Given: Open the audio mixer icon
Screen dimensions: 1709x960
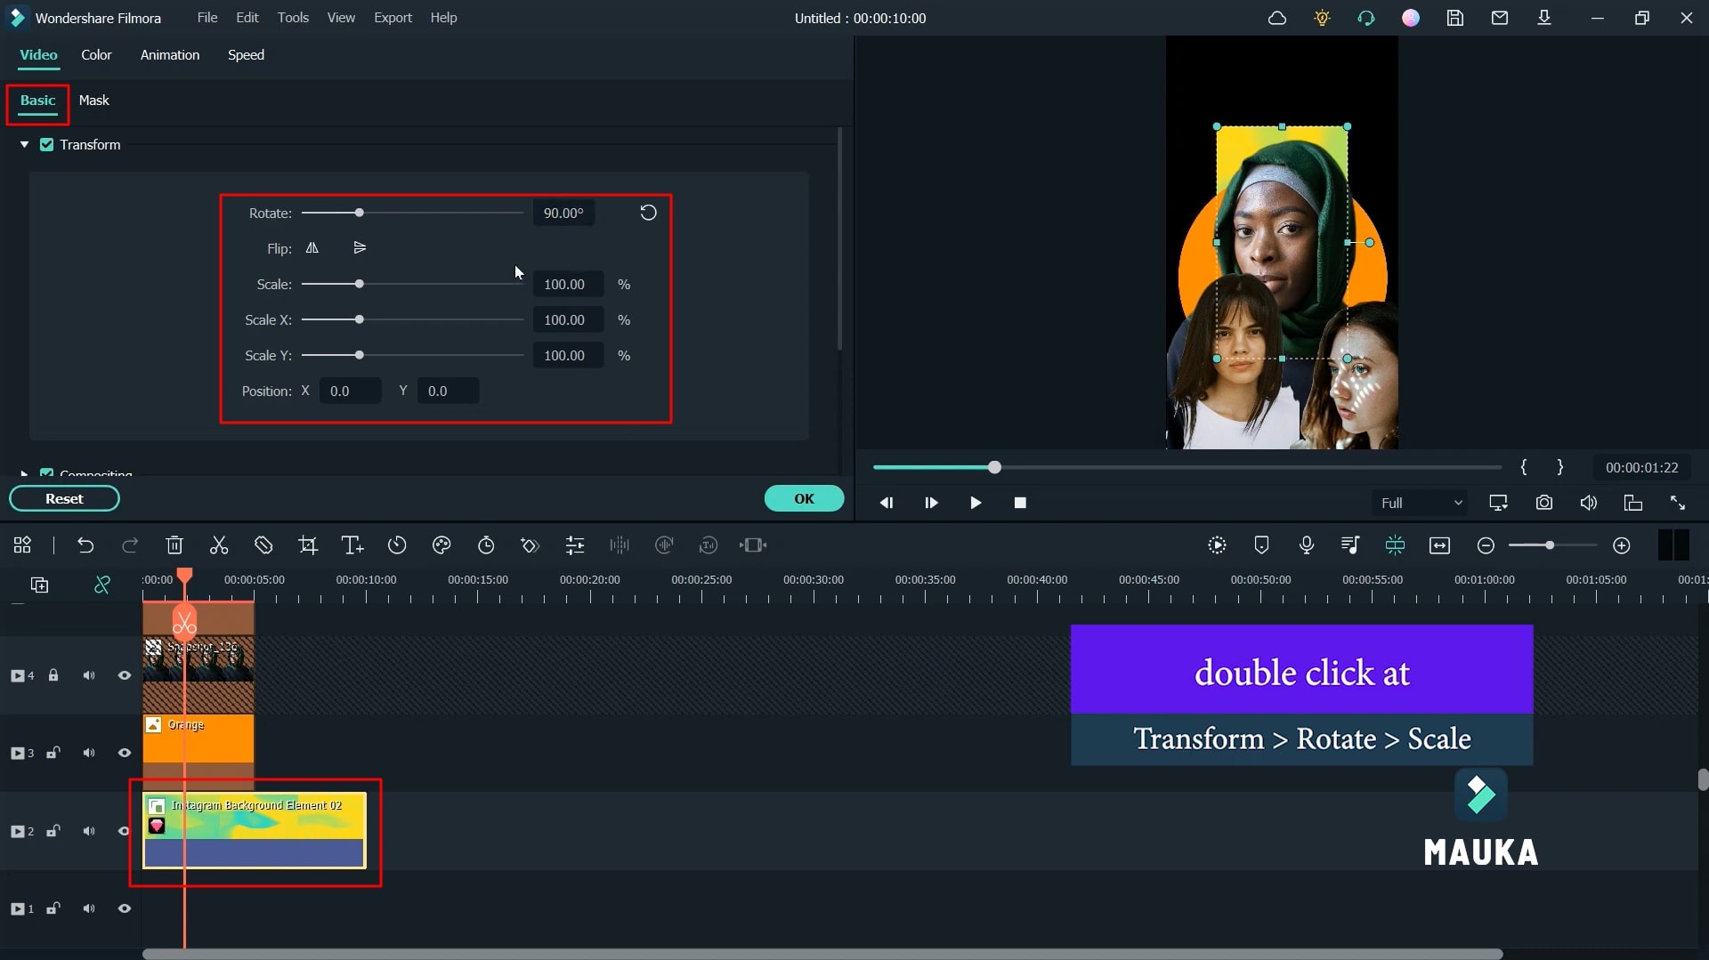Looking at the screenshot, I should pyautogui.click(x=1350, y=545).
